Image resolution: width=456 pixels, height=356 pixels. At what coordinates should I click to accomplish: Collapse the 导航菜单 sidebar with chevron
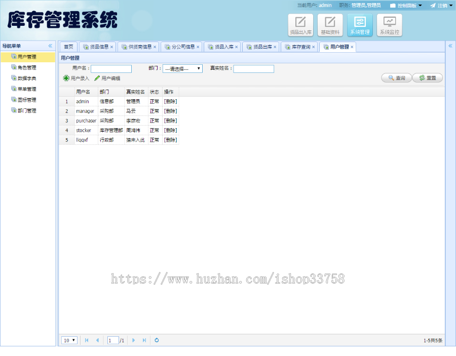pos(50,46)
